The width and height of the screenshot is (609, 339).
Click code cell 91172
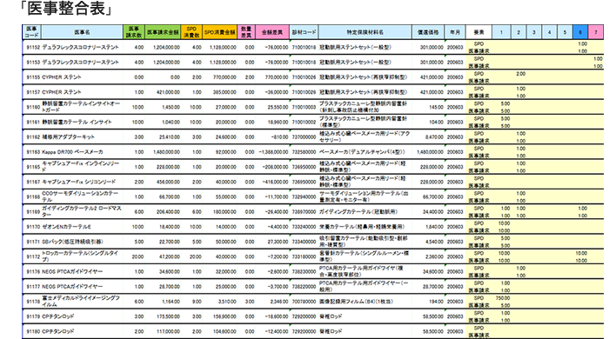click(33, 256)
